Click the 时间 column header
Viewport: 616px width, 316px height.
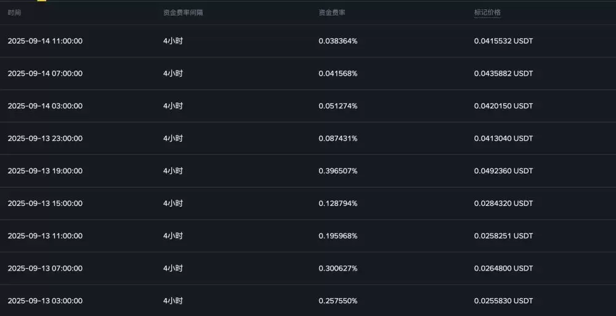pos(14,13)
